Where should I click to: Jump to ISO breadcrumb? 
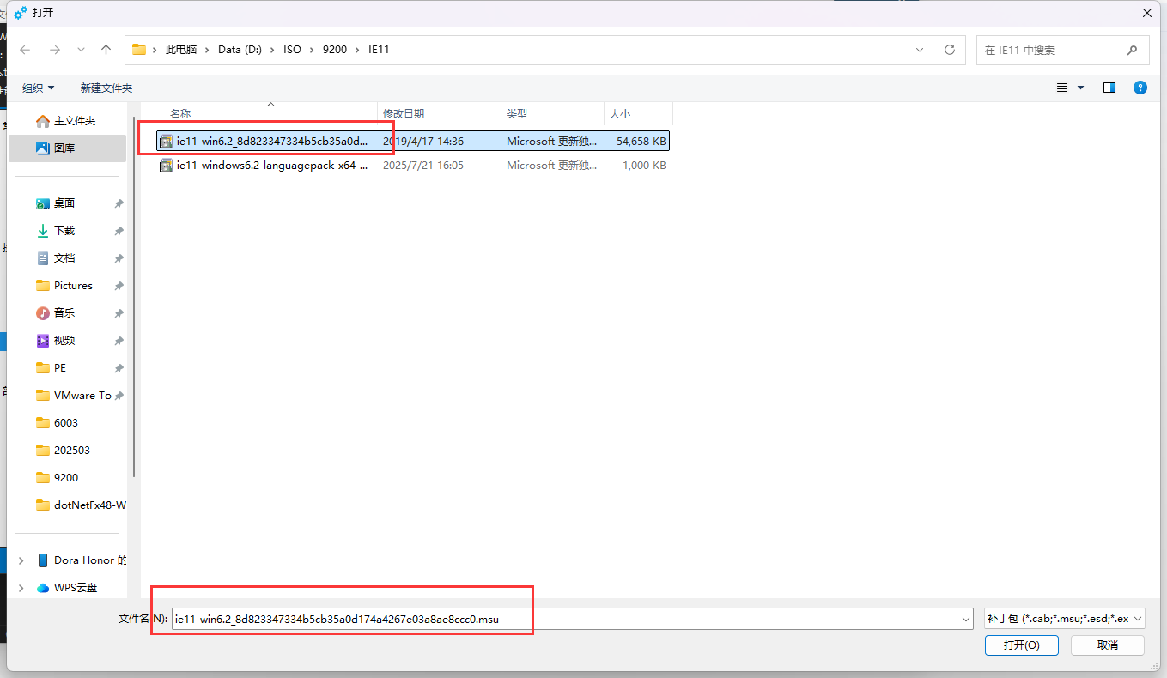click(292, 50)
